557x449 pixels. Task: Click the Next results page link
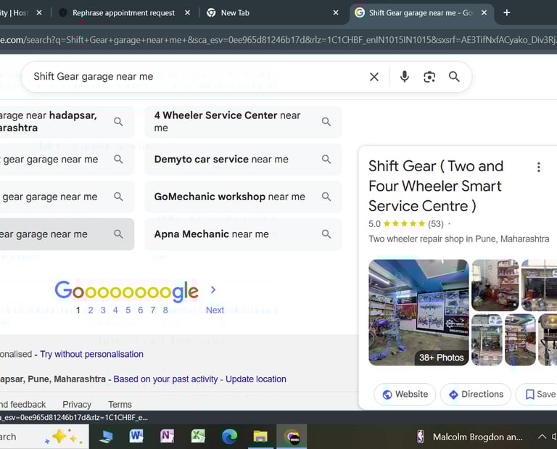click(215, 310)
